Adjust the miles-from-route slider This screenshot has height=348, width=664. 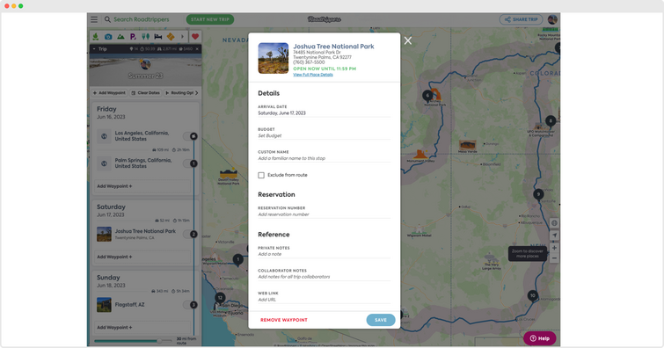coord(160,340)
